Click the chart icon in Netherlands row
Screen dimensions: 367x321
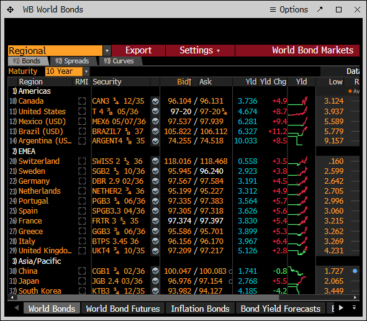coord(155,191)
